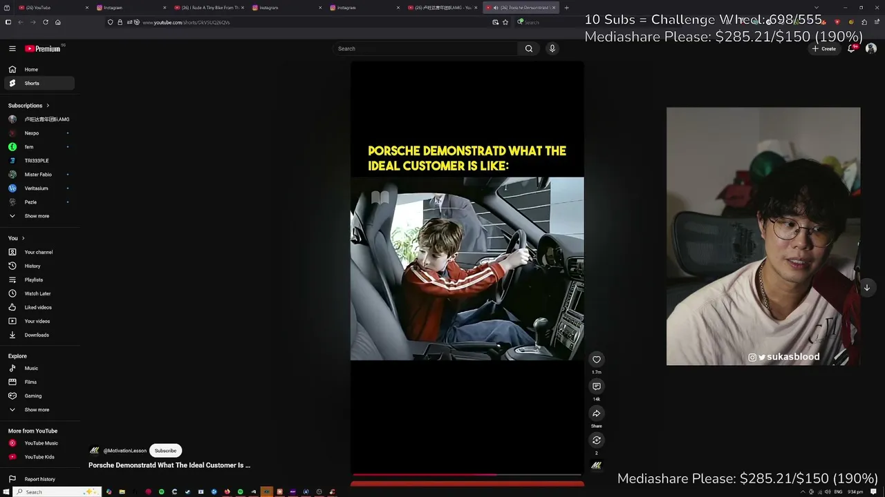The width and height of the screenshot is (885, 497).
Task: Open the sound button by the Short's actions
Action: (x=597, y=465)
